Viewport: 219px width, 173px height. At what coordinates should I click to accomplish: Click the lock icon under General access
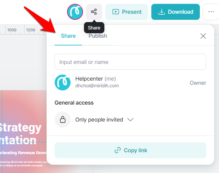pyautogui.click(x=63, y=120)
